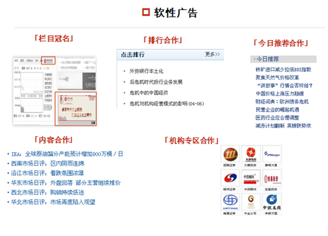Open 危机中的中国经济 article link
The image size is (328, 236).
tap(148, 93)
